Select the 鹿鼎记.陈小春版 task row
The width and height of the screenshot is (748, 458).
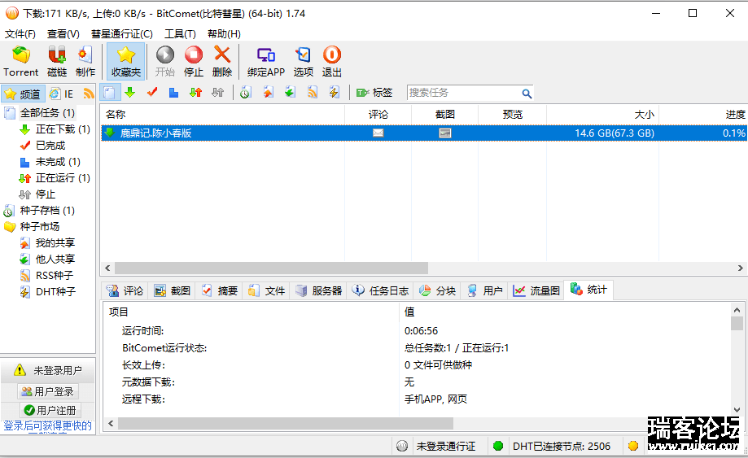point(423,133)
